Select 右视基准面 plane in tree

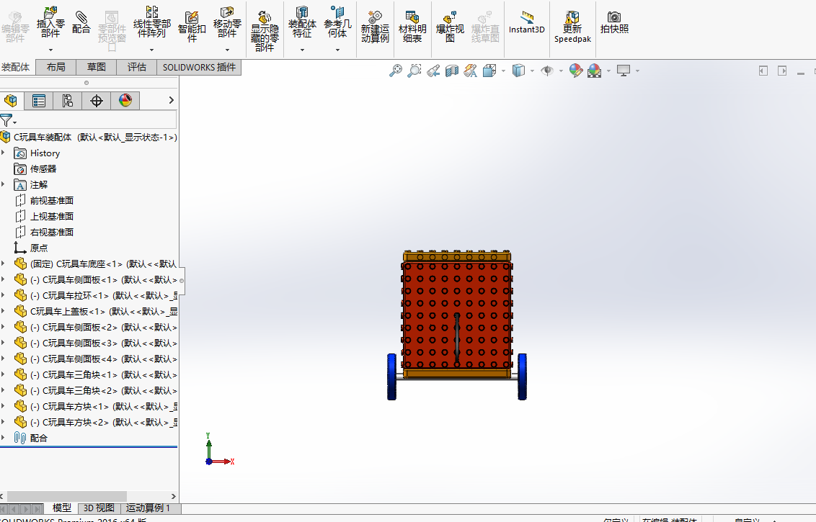tap(51, 232)
